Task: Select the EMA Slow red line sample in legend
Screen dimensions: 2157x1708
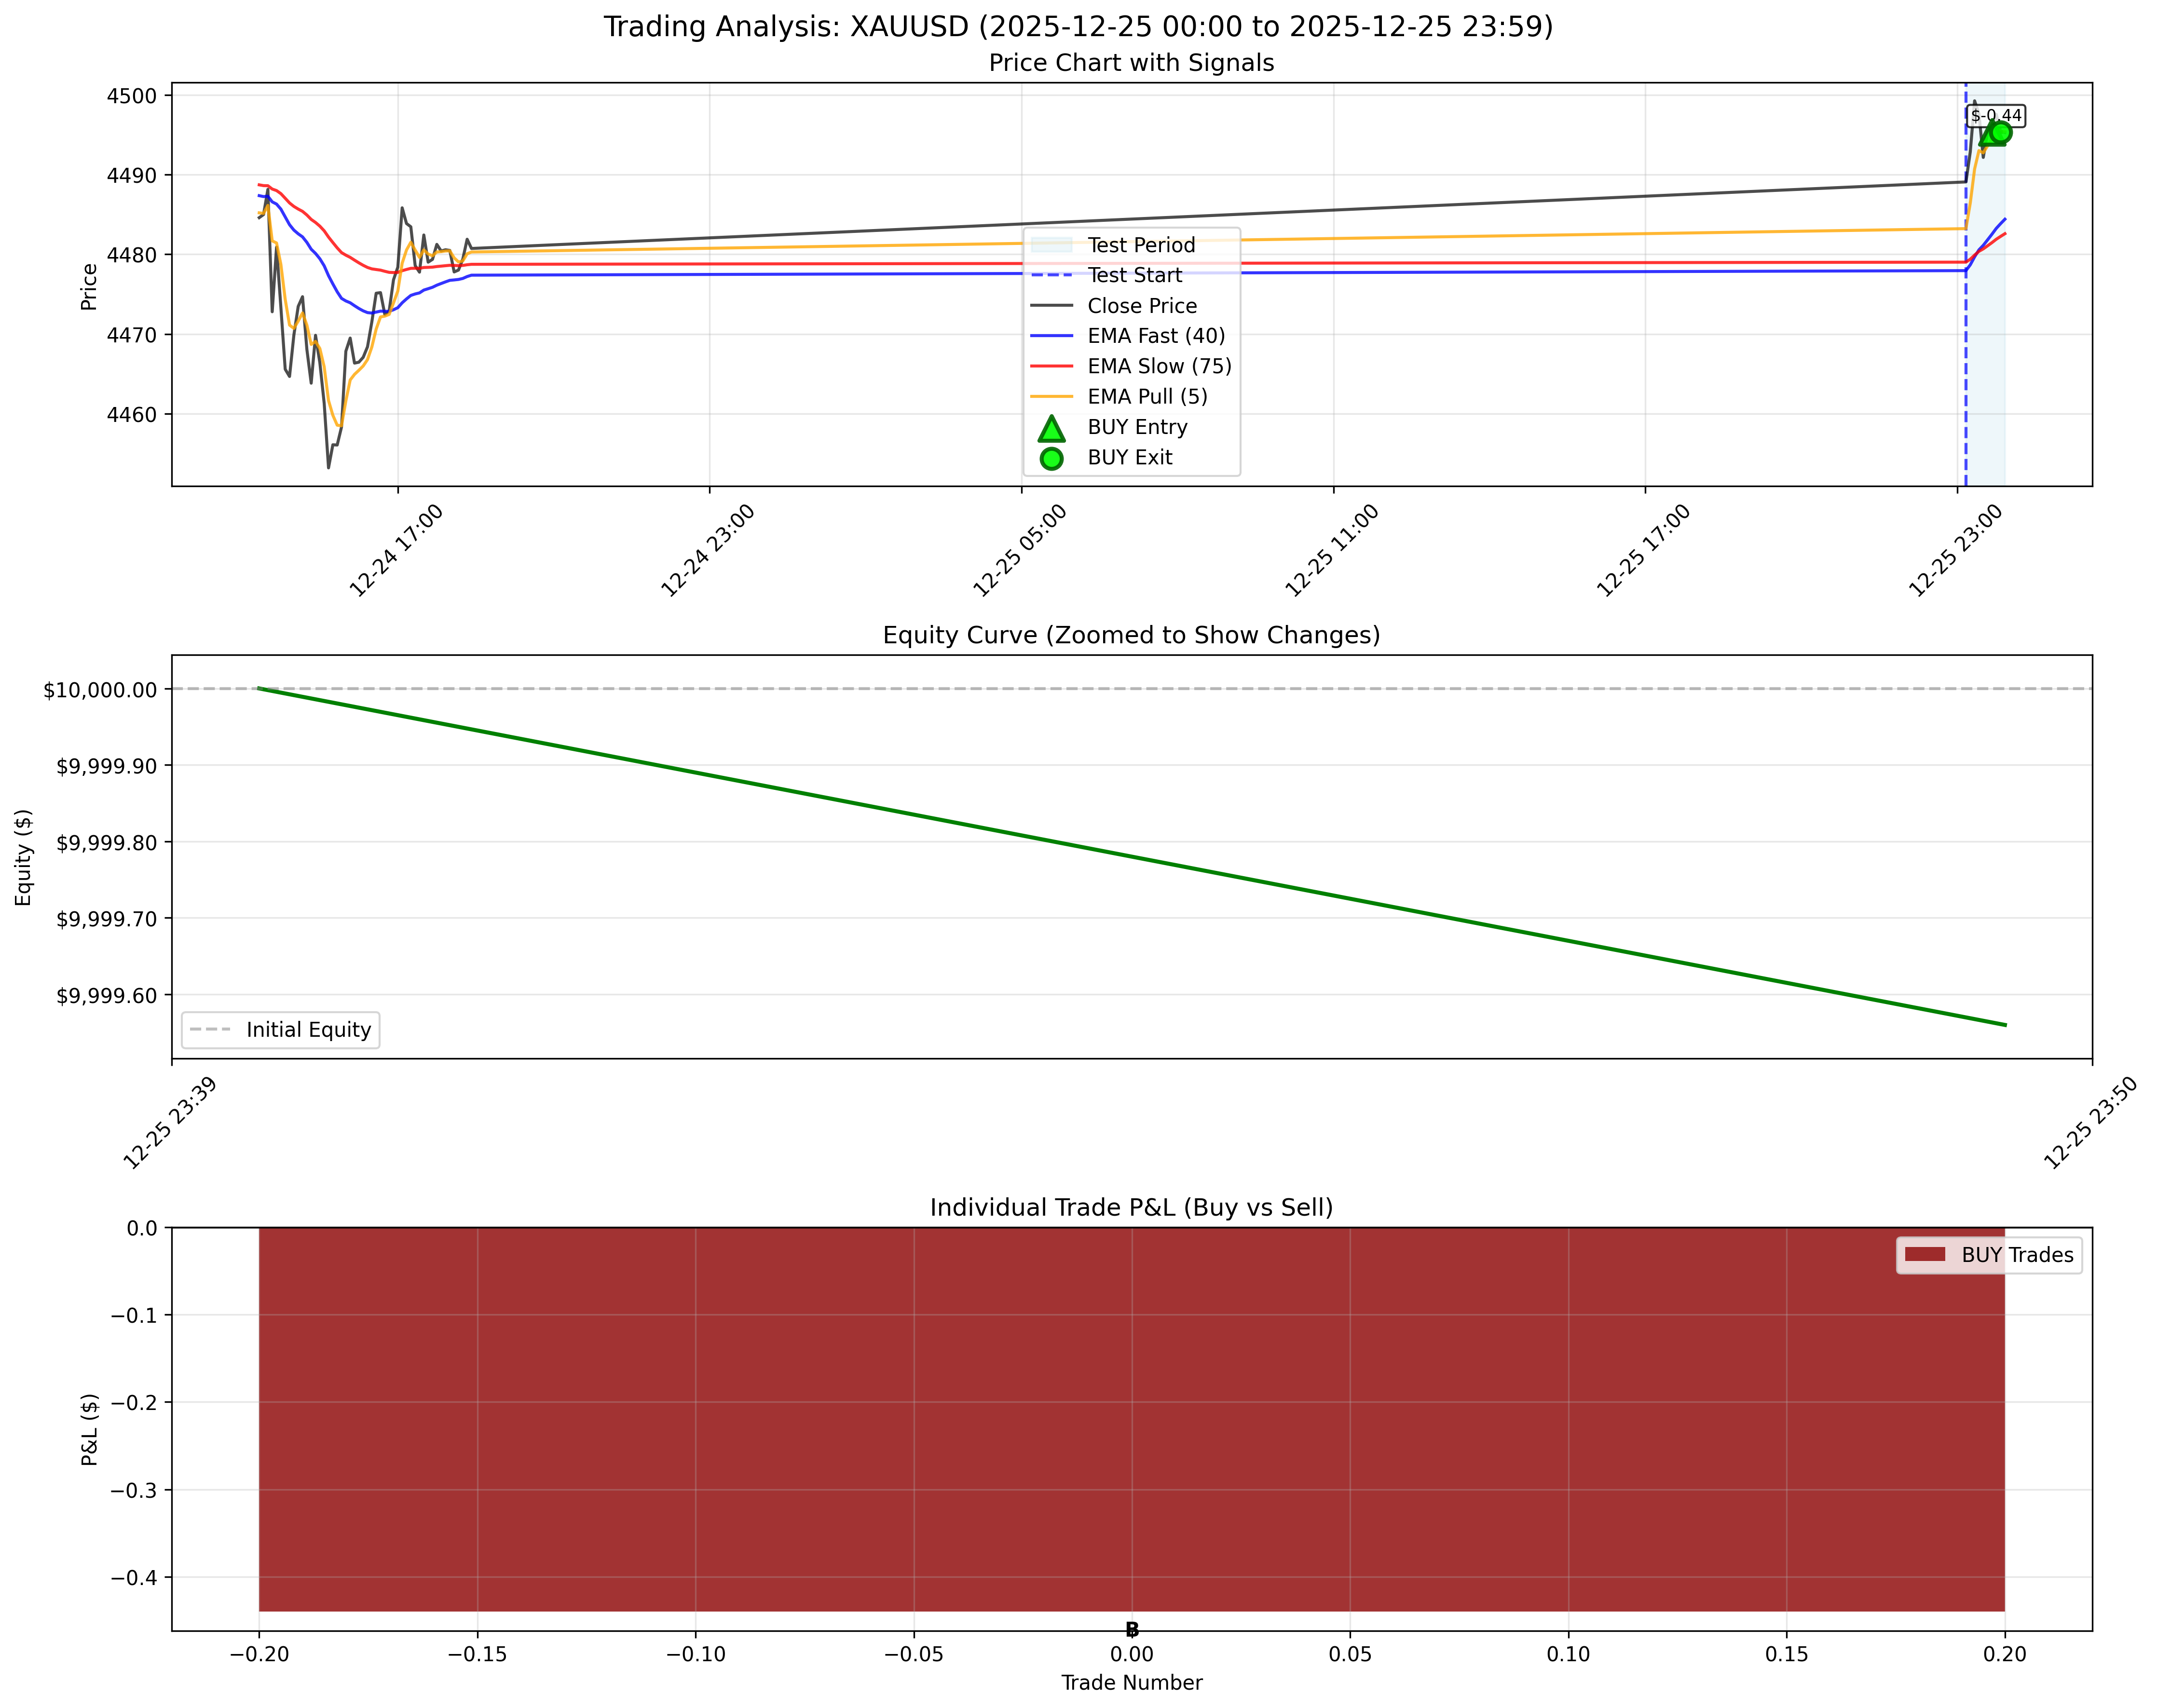Action: (x=1052, y=367)
